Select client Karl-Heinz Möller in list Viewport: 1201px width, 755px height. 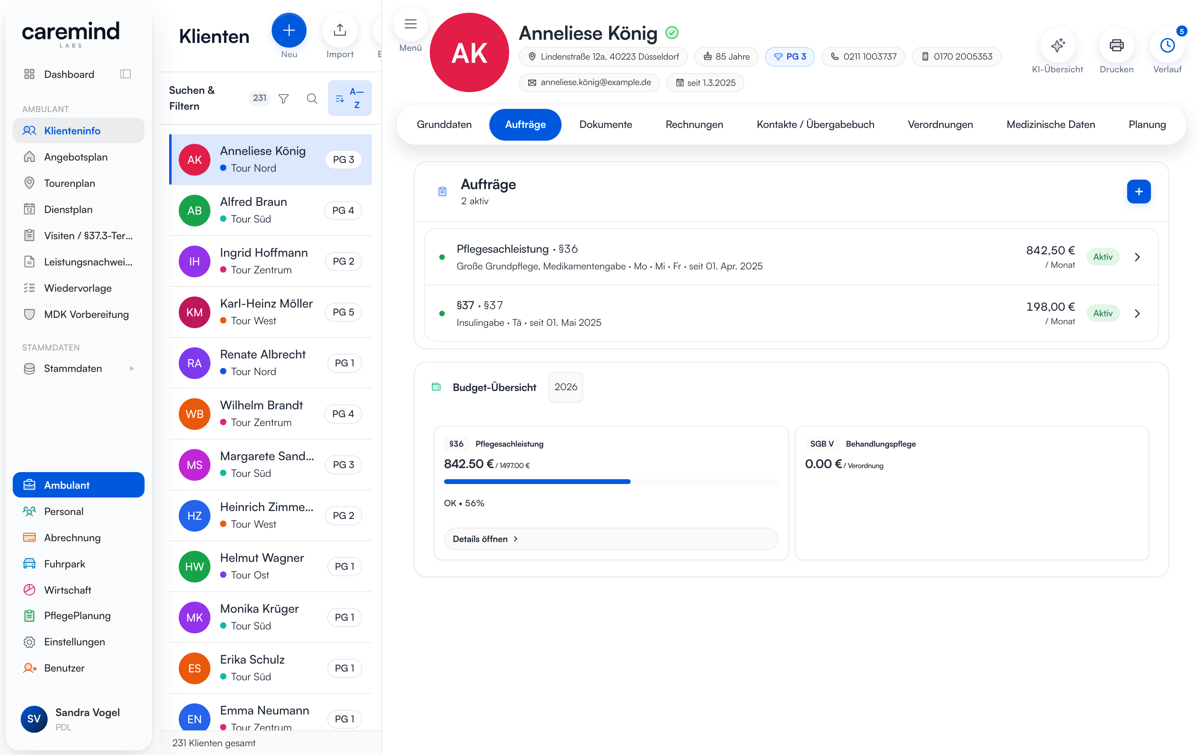(270, 312)
